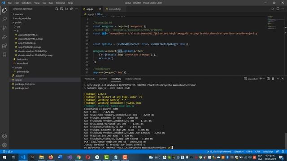Open the Source Control view
This screenshot has height=161, width=287.
[4, 28]
